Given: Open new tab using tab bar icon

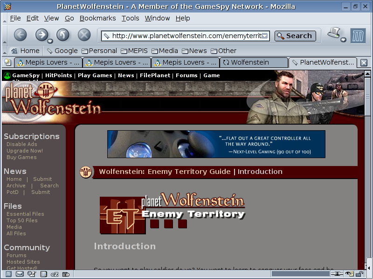Looking at the screenshot, I should pyautogui.click(x=8, y=62).
